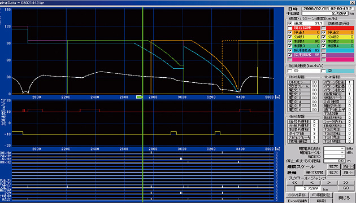
Task: Click the 拡大 button for 速度スケール
Action: [333, 166]
